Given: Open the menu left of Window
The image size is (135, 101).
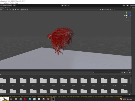Looking at the screenshot, I should (6, 3).
